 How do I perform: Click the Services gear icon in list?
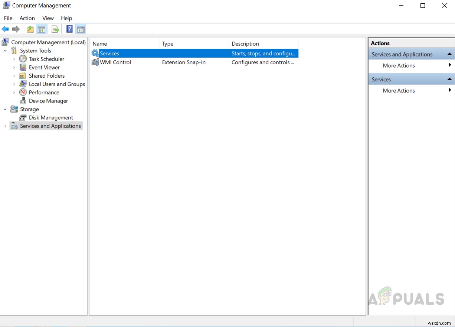pos(95,53)
